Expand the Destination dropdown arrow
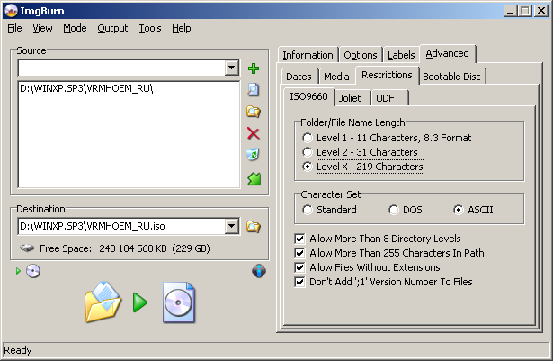The image size is (553, 361). click(232, 226)
